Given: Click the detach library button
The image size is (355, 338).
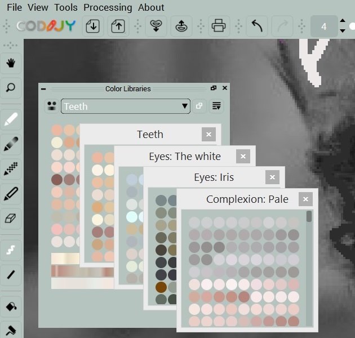Looking at the screenshot, I should (199, 106).
